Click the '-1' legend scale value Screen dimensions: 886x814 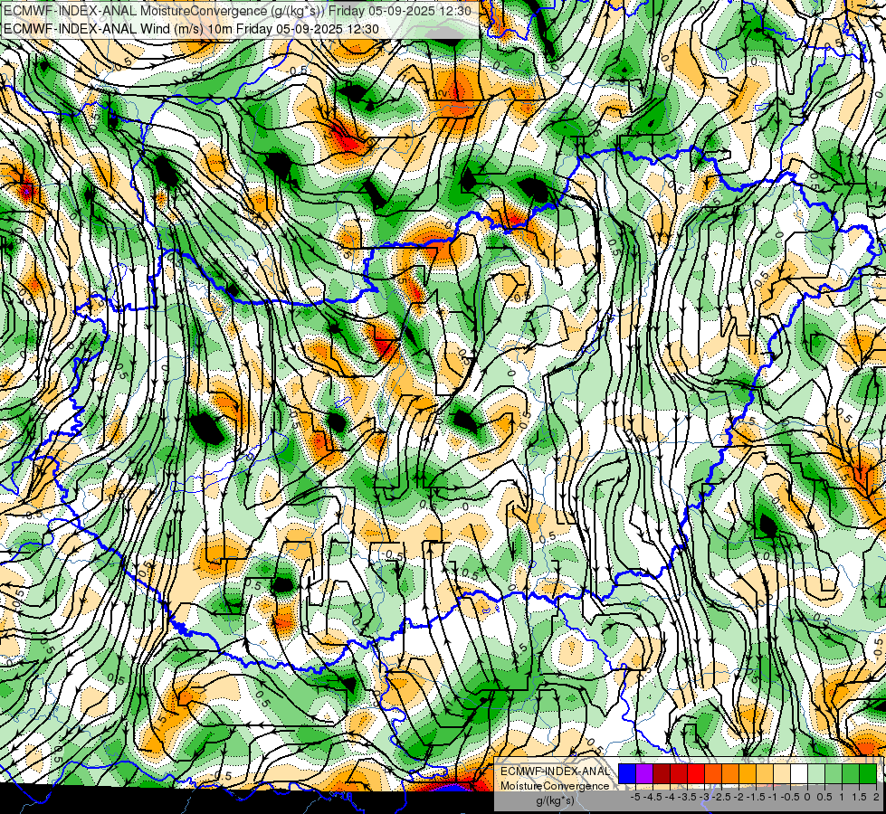pyautogui.click(x=773, y=797)
